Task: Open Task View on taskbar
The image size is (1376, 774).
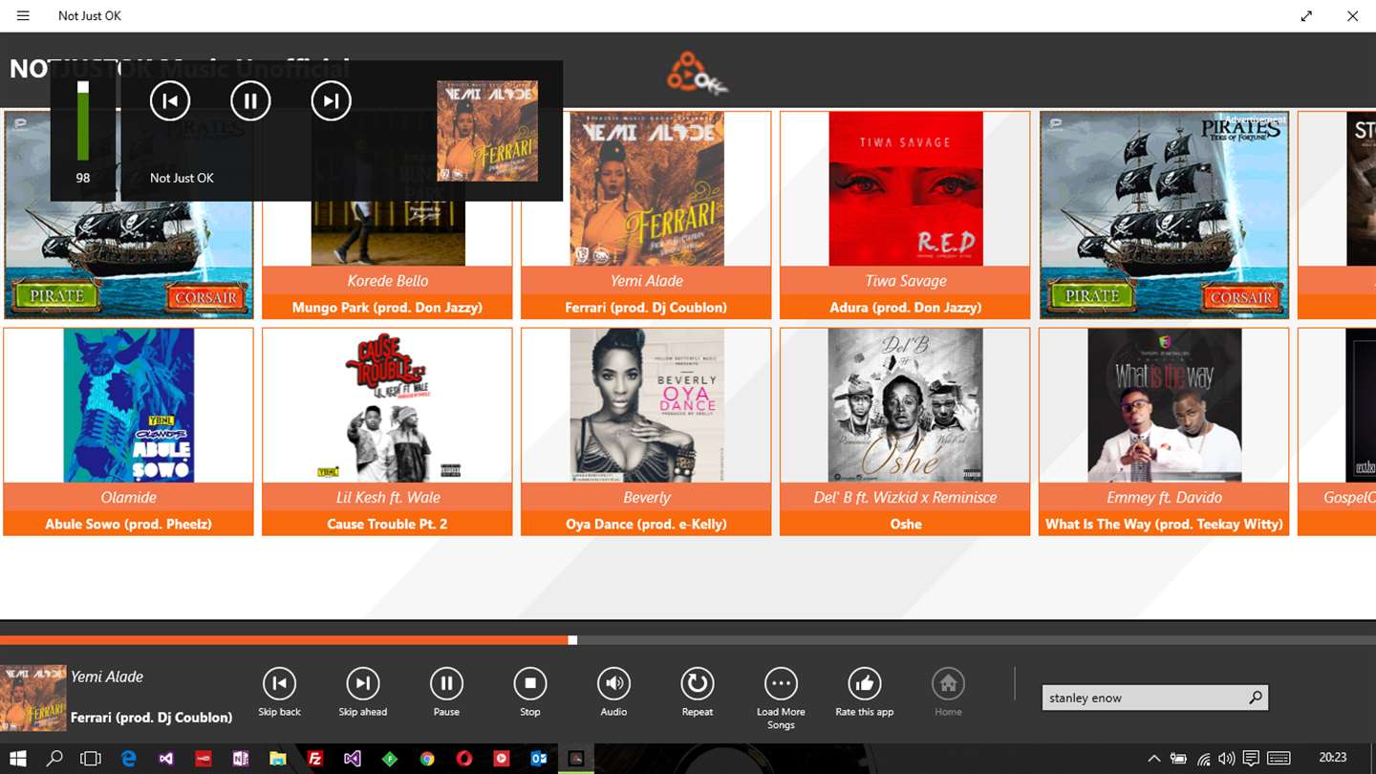Action: click(x=91, y=759)
